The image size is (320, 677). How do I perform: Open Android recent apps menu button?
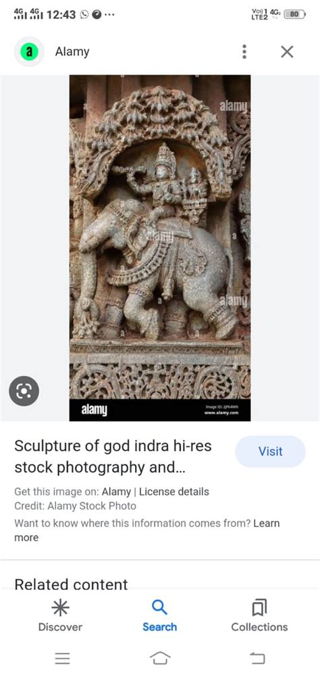pos(63,658)
